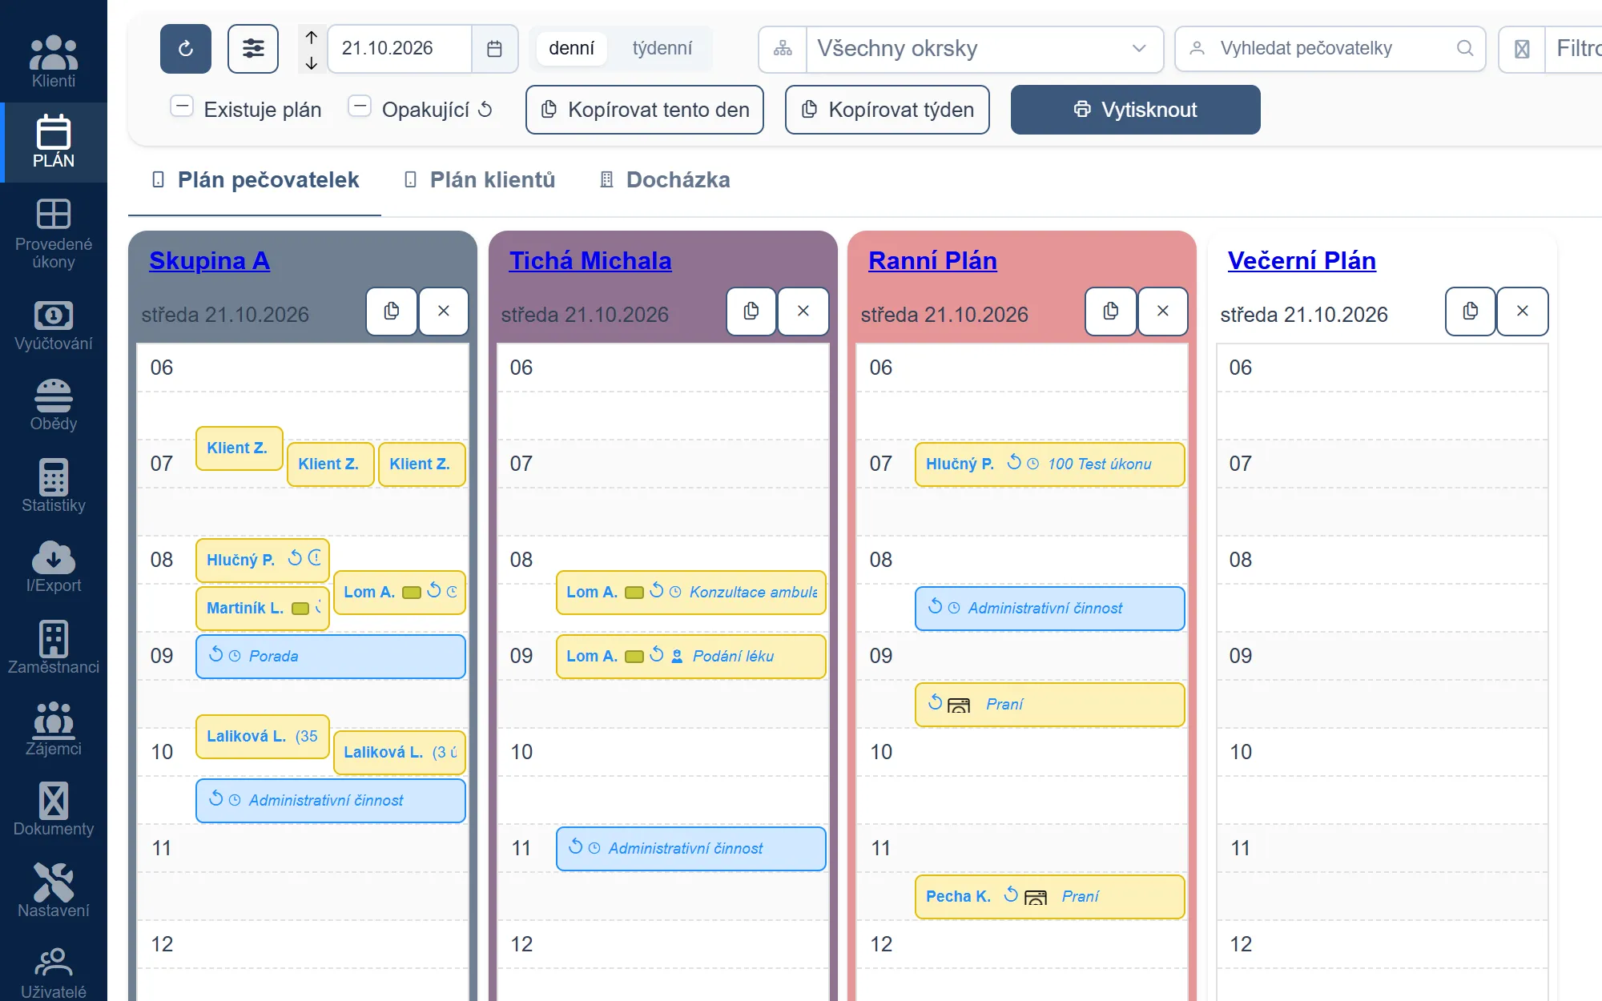Image resolution: width=1602 pixels, height=1001 pixels.
Task: Close the Večerní Plán column
Action: click(x=1523, y=311)
